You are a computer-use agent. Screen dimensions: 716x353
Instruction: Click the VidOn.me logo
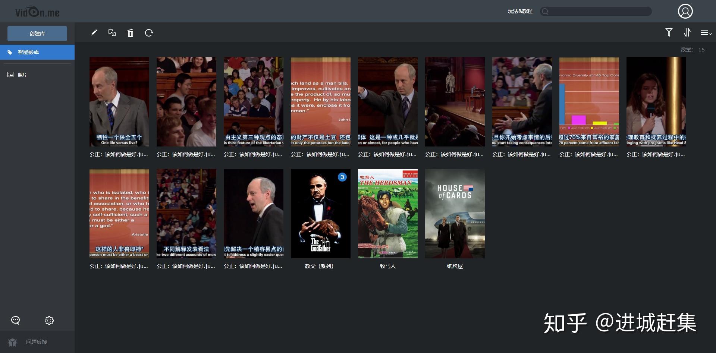pos(37,12)
